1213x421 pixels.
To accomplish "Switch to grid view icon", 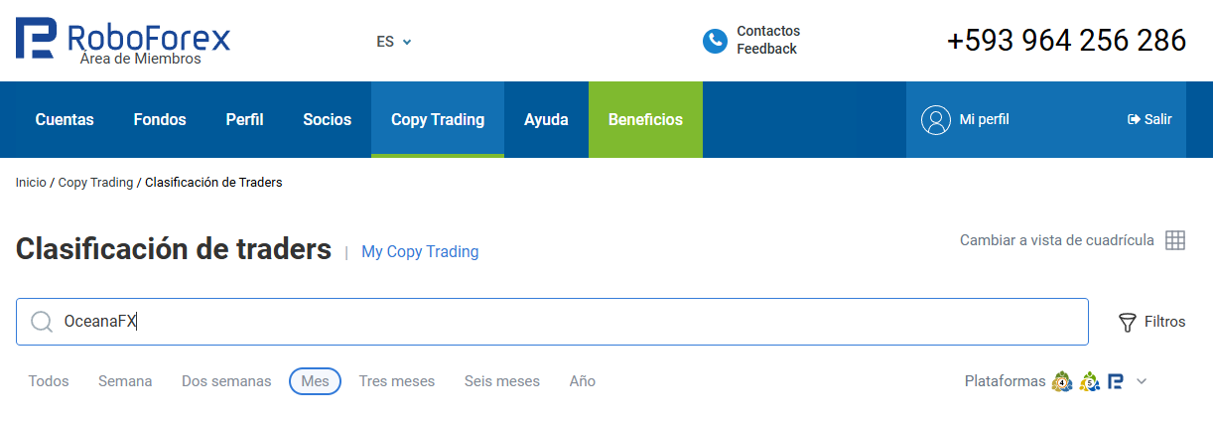I will pyautogui.click(x=1175, y=240).
